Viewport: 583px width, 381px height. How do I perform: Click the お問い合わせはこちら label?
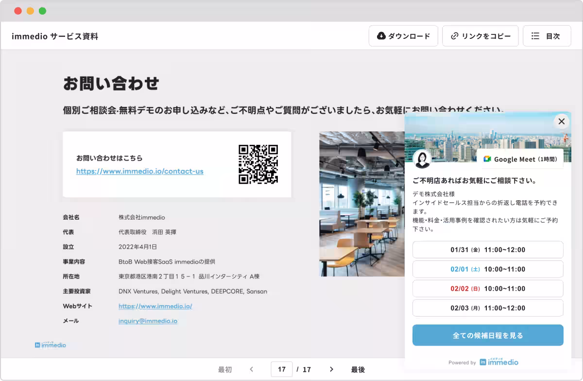pyautogui.click(x=109, y=158)
